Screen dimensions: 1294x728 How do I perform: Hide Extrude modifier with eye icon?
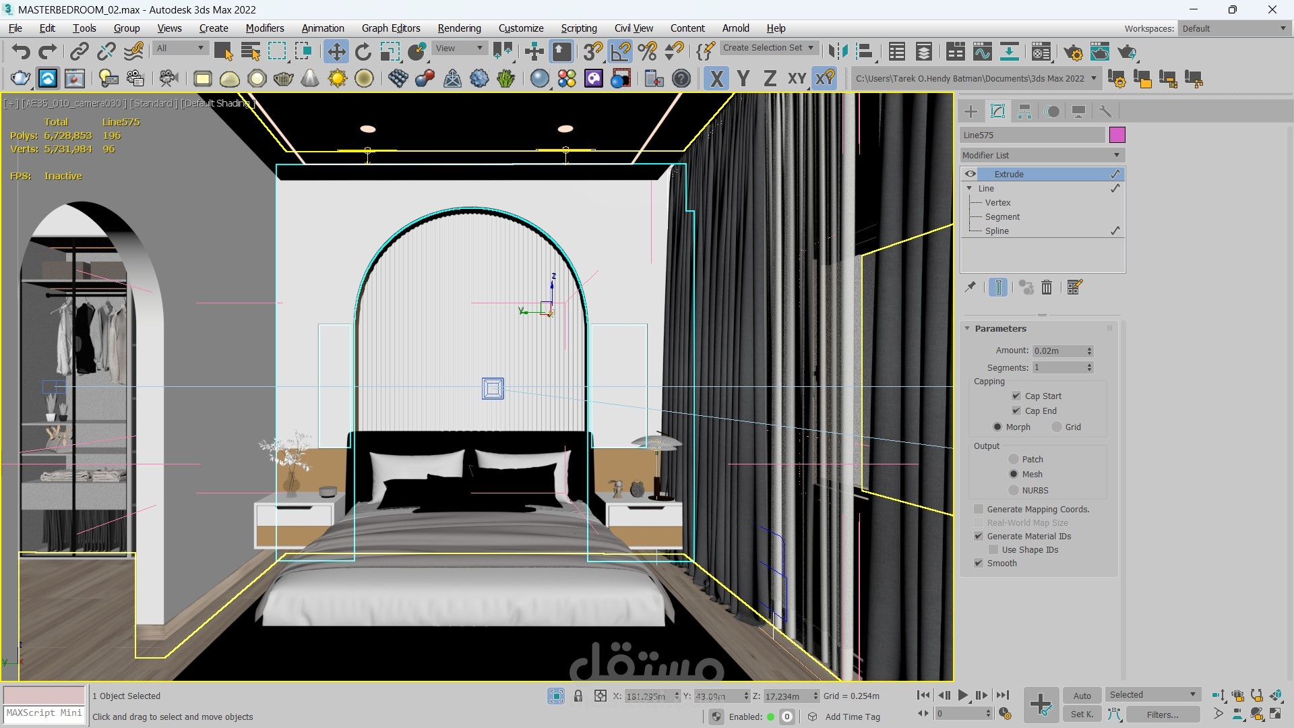pos(970,174)
